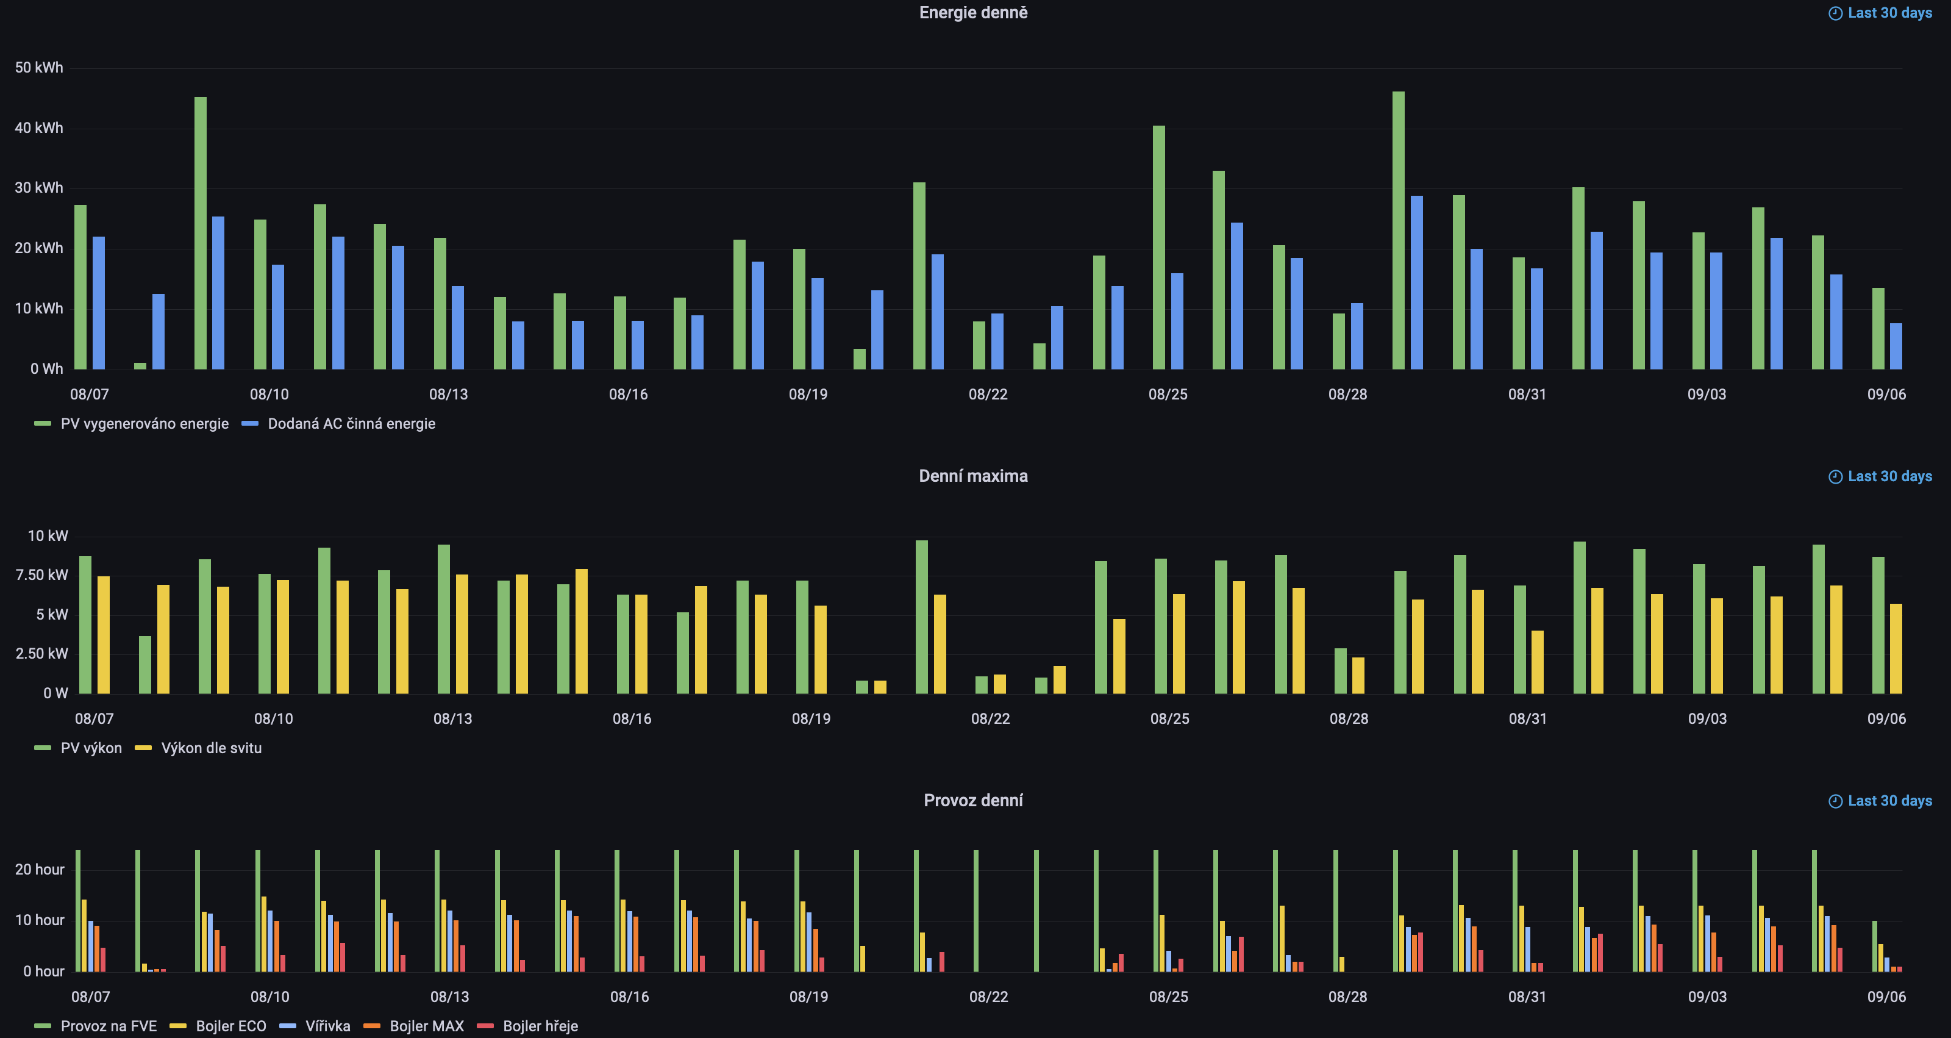Toggle Vířivka legend entry
1951x1038 pixels.
327,1026
